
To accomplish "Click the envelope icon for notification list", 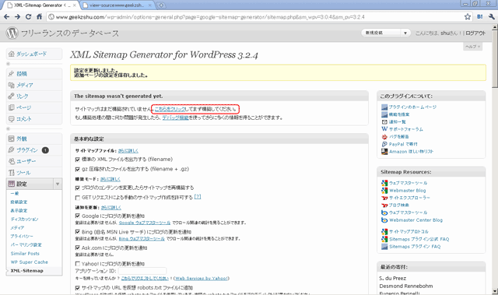I will tap(384, 122).
